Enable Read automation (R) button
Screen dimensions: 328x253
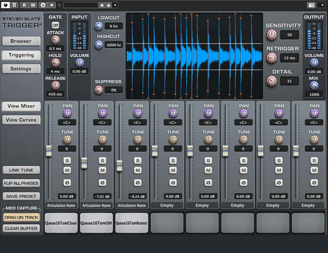[24, 5]
